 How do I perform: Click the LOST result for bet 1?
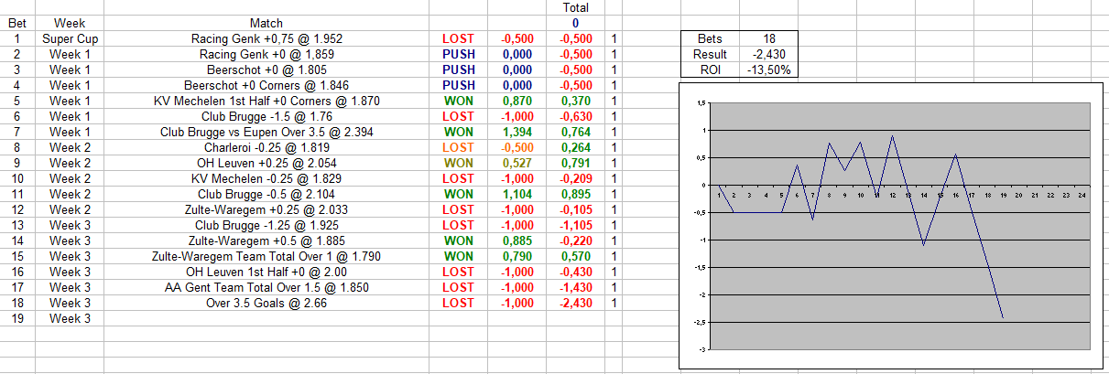[458, 38]
